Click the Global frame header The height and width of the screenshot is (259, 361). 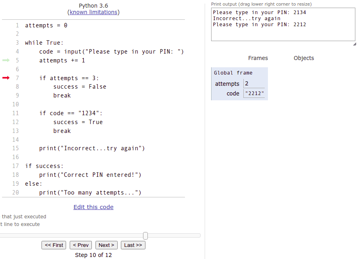(233, 73)
